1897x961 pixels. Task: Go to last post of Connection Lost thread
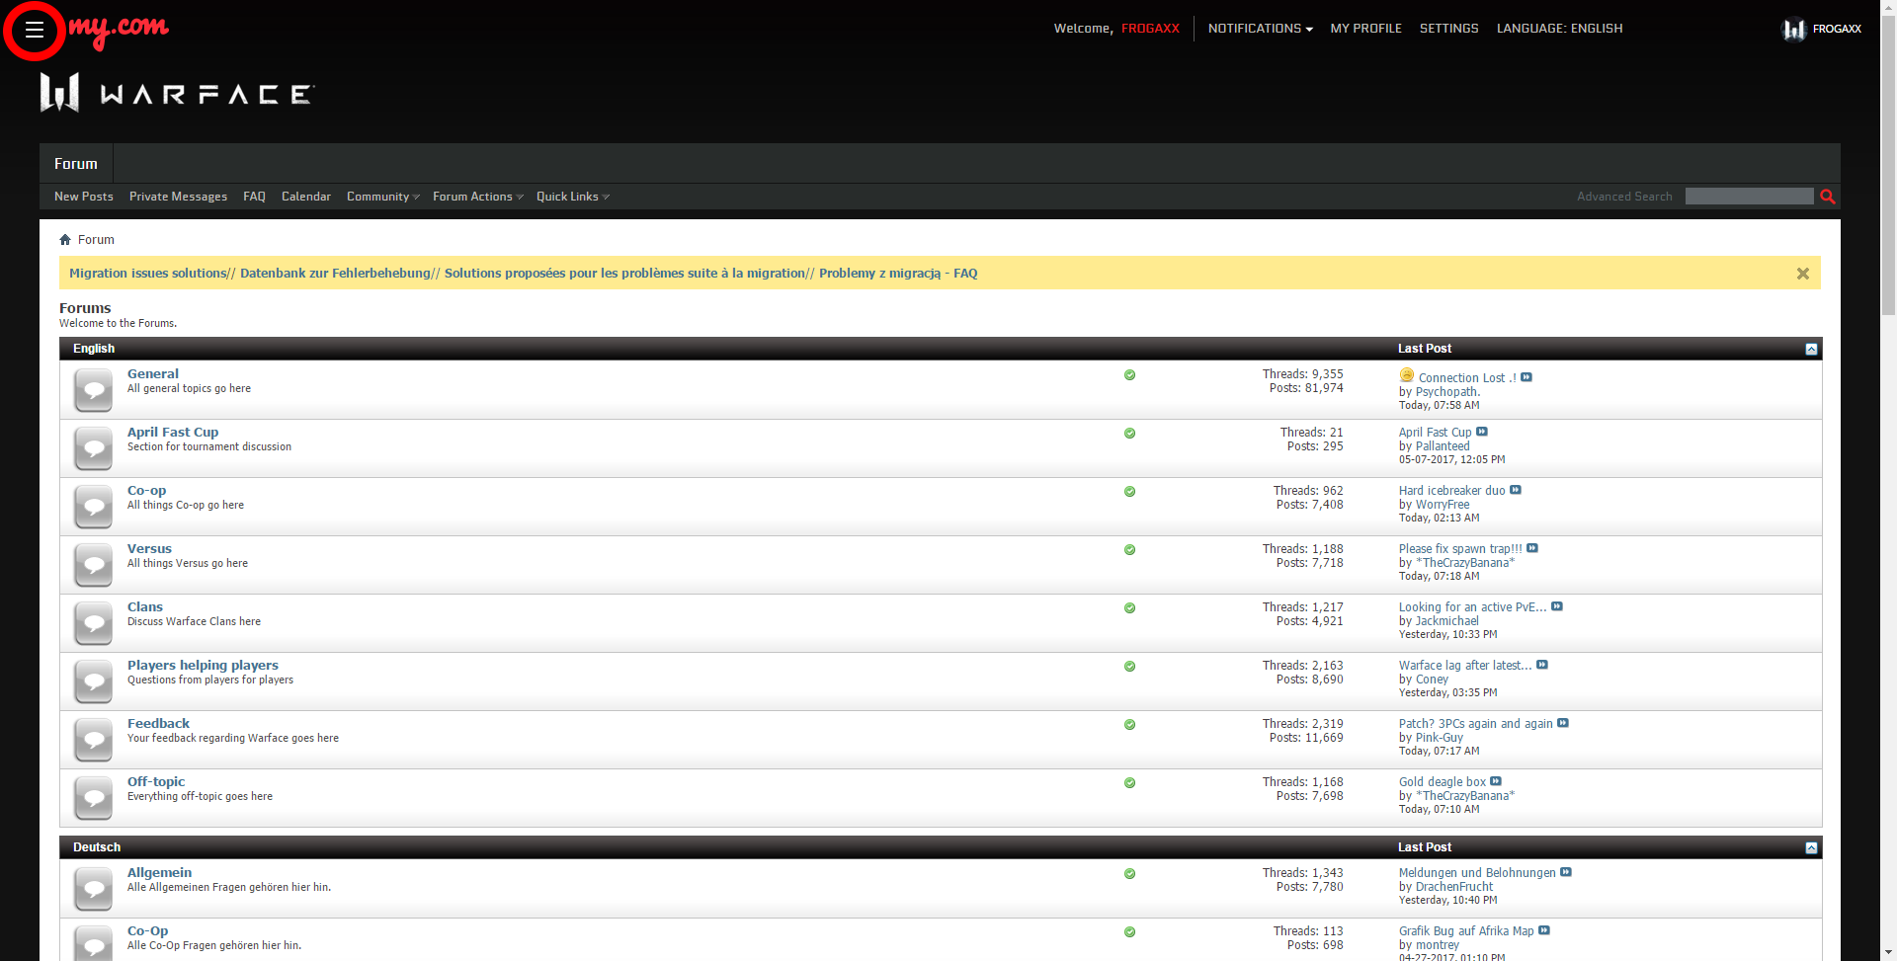(x=1526, y=377)
